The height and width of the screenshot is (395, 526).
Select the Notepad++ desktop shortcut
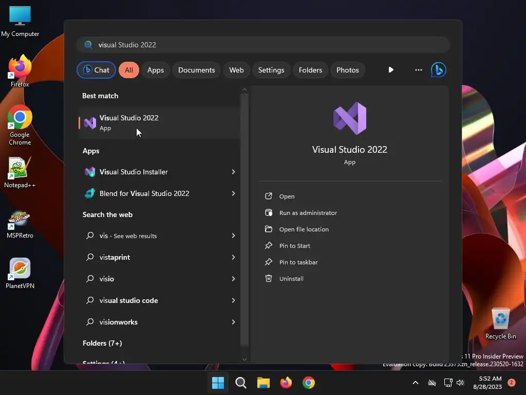[x=20, y=173]
